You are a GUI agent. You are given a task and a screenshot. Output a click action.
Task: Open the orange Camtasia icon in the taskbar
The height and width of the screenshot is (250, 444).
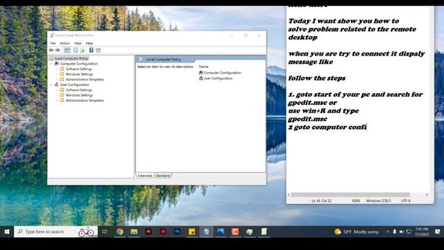235,231
